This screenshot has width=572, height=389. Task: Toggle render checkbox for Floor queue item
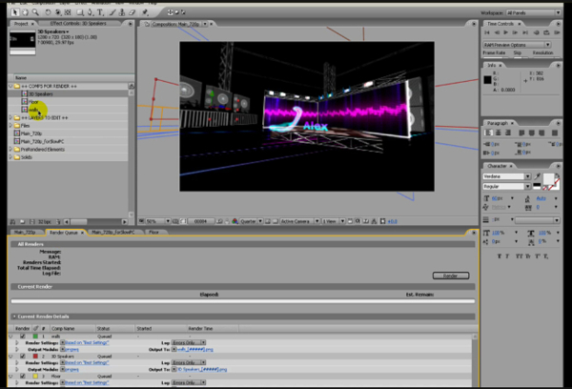pos(23,376)
